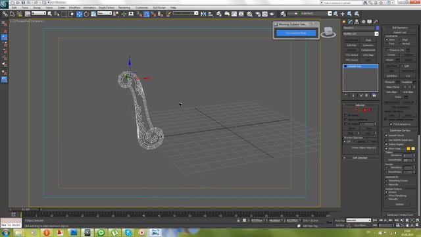Click the Align tool icon
Viewport: 421px width, 237px height.
(x=210, y=14)
